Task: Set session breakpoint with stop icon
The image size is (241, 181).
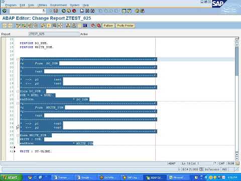Action: 93,26
